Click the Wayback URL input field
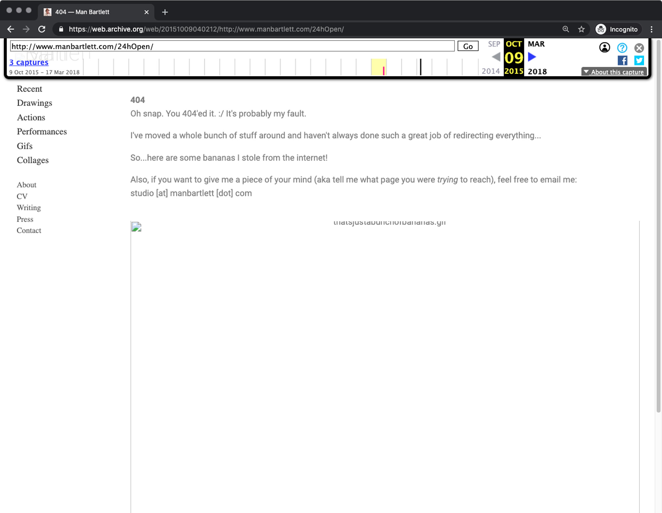The image size is (662, 513). [232, 46]
